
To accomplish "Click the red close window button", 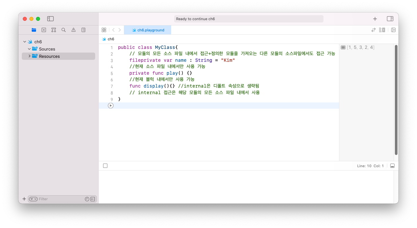I will pyautogui.click(x=25, y=19).
